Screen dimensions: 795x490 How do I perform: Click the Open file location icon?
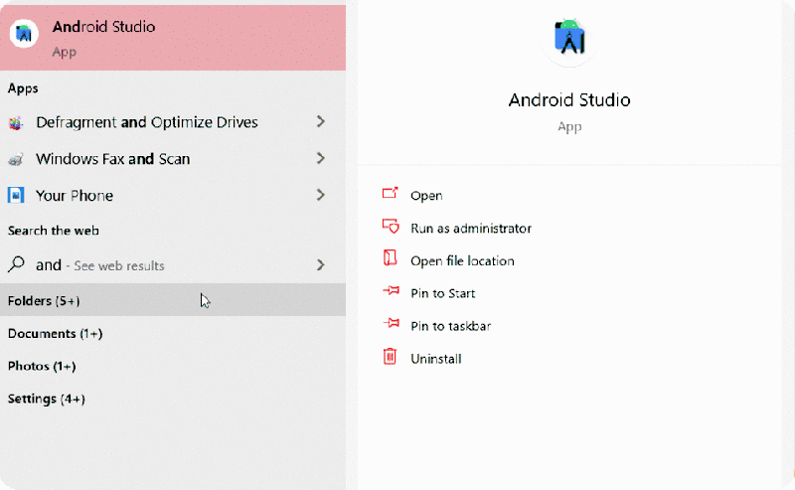[x=390, y=258]
